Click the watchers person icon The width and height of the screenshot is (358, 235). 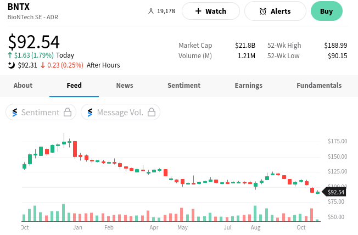[x=152, y=11]
